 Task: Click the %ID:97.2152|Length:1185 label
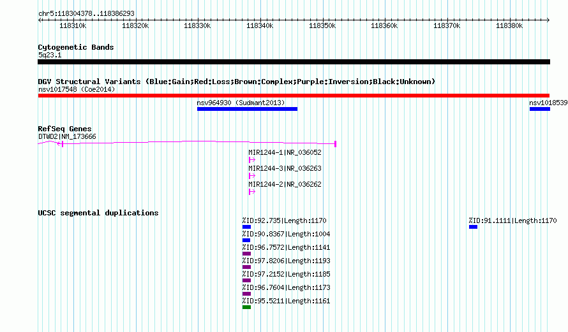[286, 274]
